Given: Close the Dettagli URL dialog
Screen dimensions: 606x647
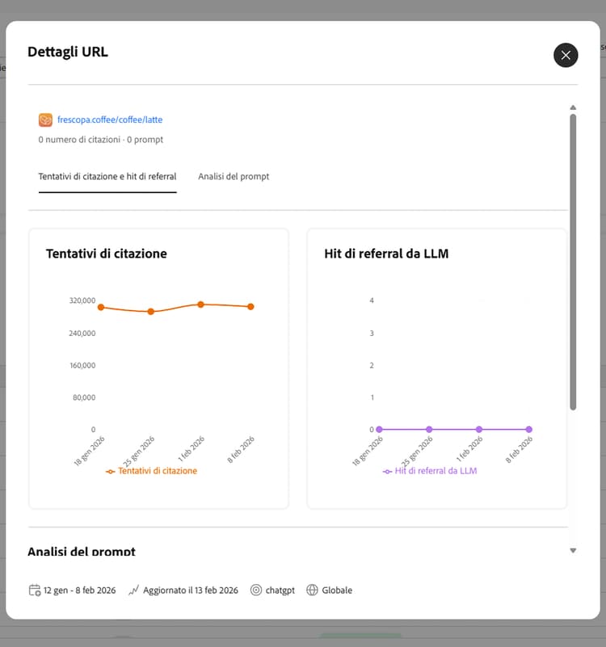Looking at the screenshot, I should point(566,55).
